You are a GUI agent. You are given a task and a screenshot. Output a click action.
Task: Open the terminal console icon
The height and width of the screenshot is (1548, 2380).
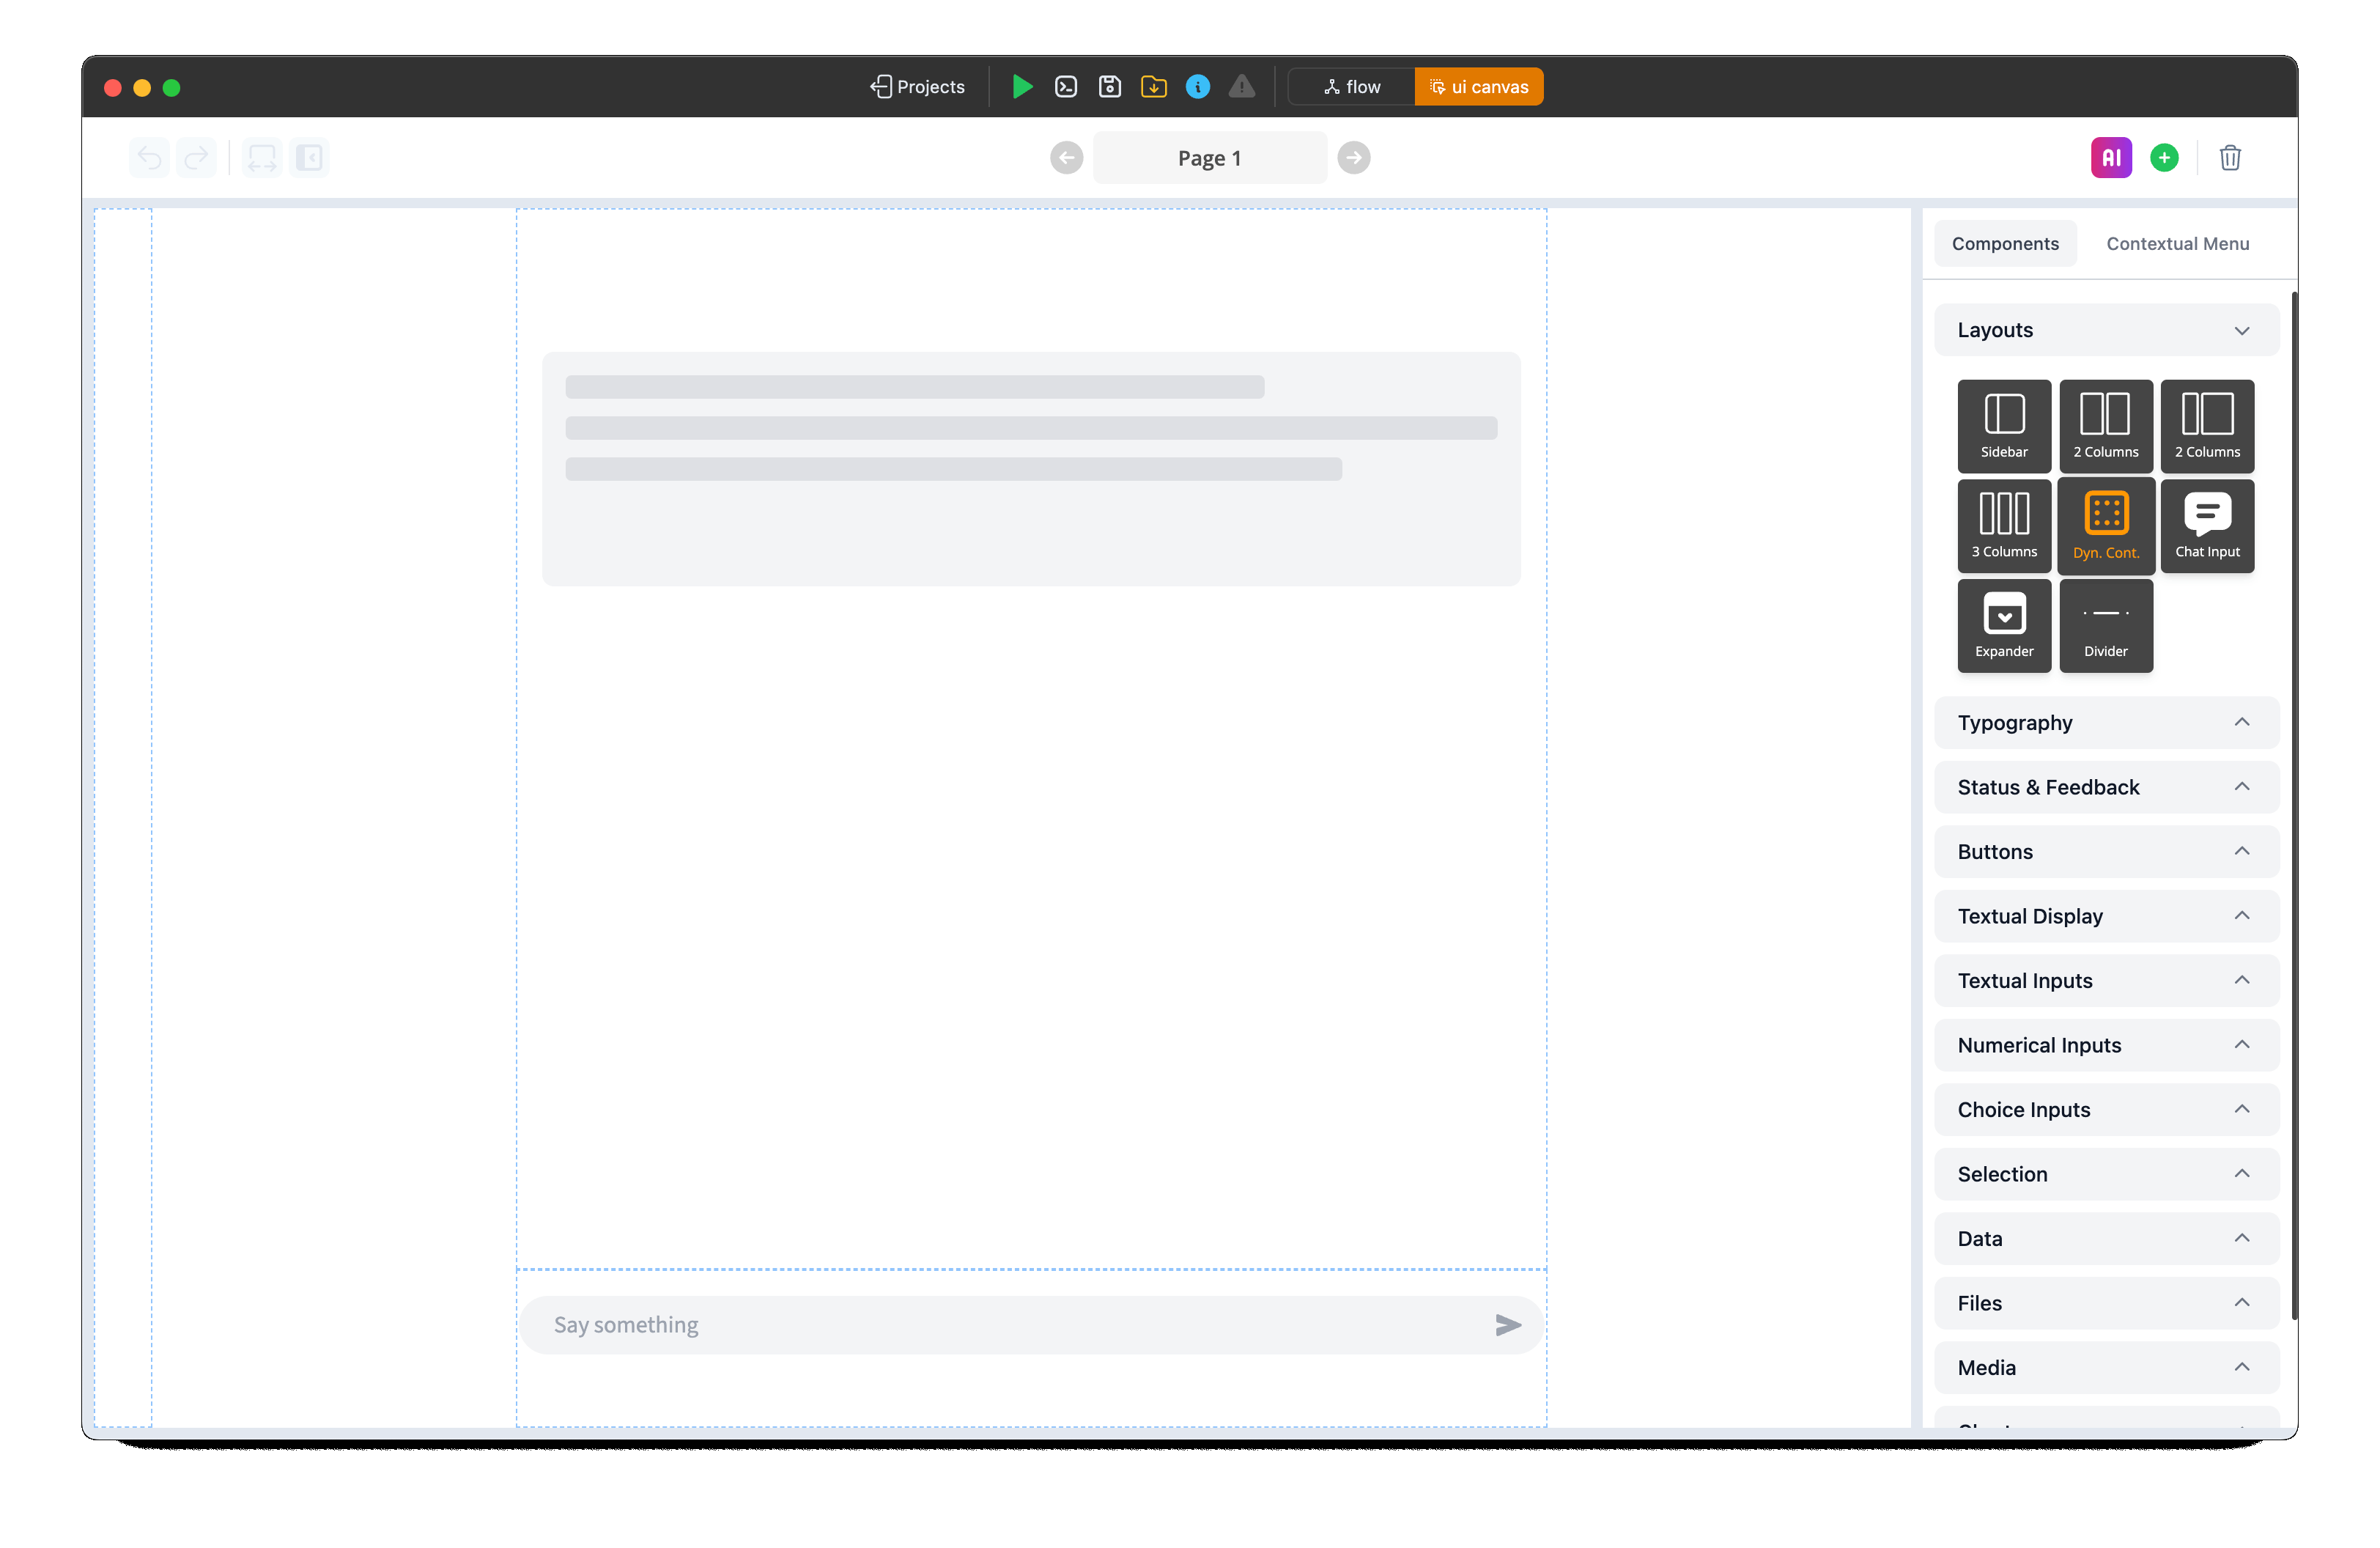pos(1066,87)
